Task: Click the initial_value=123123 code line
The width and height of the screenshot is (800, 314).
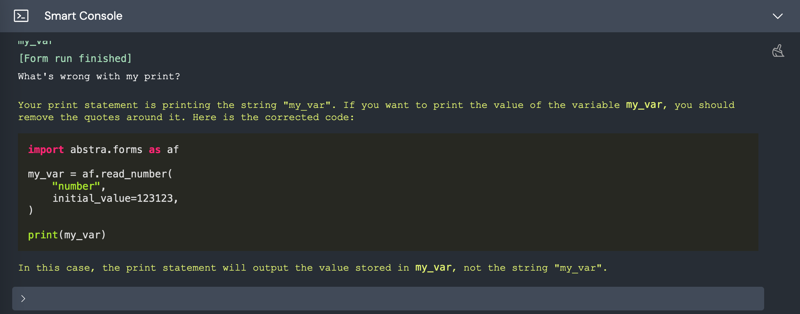Action: pos(115,198)
